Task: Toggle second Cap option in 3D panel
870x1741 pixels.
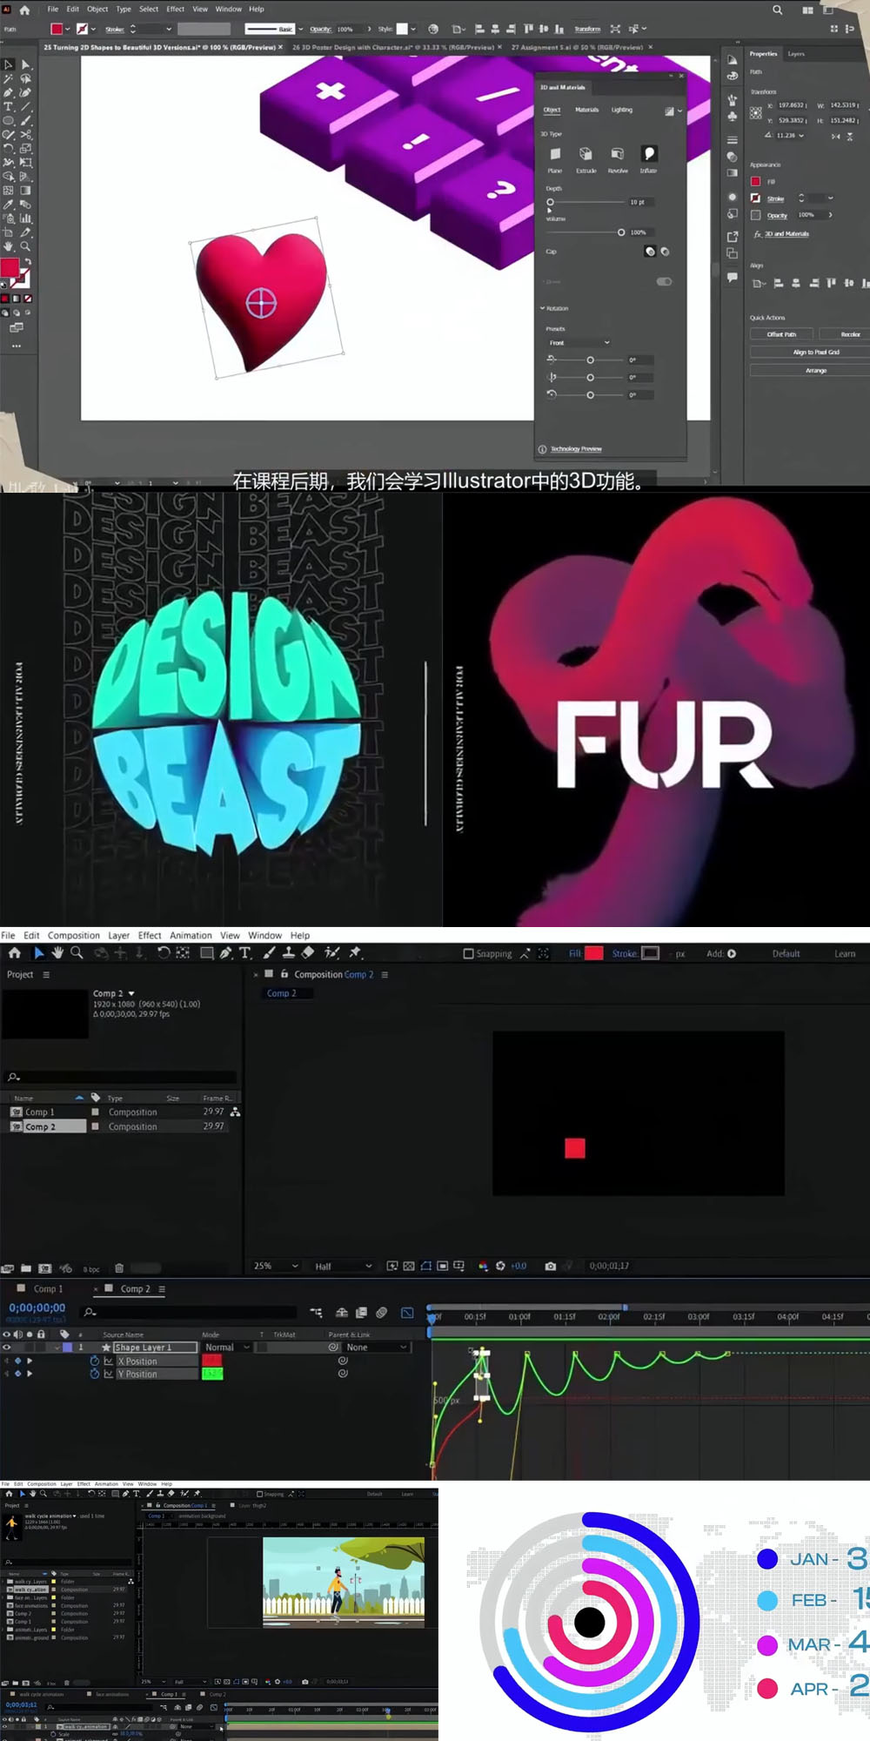Action: point(665,252)
